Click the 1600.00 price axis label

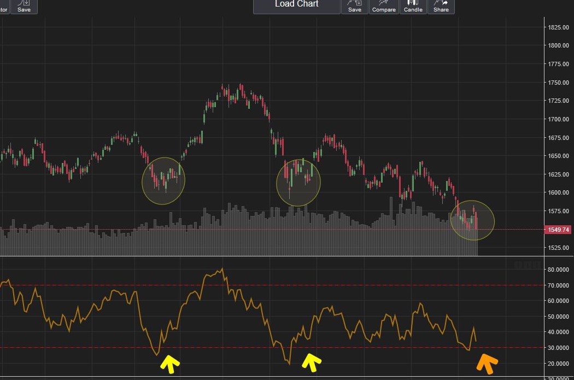point(558,192)
